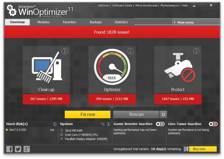Click the Found 1828 issues! banner
The width and height of the screenshot is (224, 159).
tap(112, 32)
